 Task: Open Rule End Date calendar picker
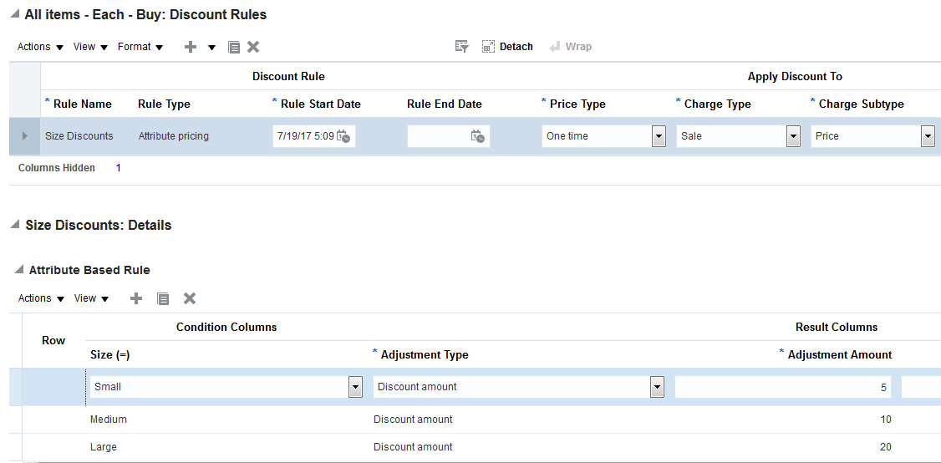[x=477, y=136]
